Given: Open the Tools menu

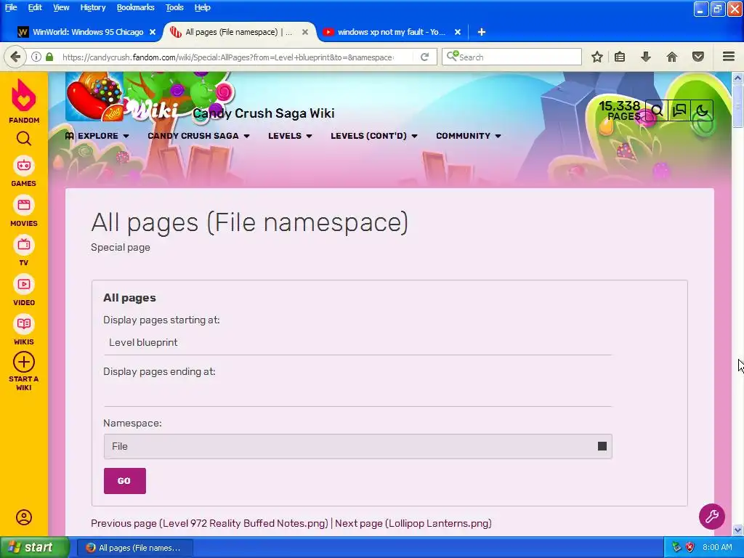Looking at the screenshot, I should tap(174, 7).
